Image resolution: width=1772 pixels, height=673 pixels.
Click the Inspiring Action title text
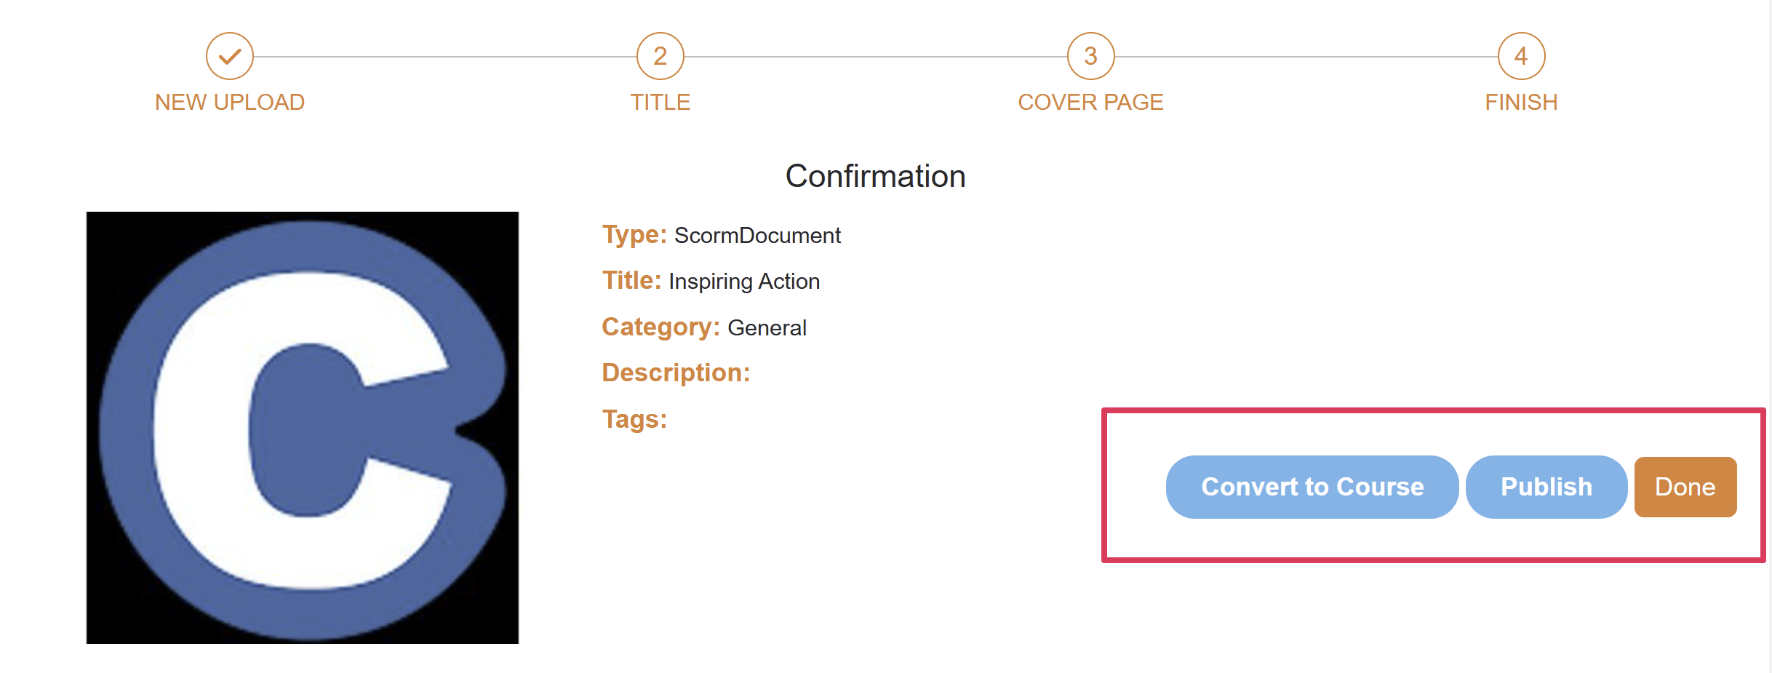click(x=744, y=282)
